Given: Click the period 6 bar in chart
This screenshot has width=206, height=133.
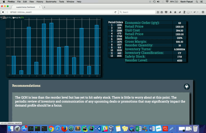Looking at the screenshot, I should pos(51,49).
